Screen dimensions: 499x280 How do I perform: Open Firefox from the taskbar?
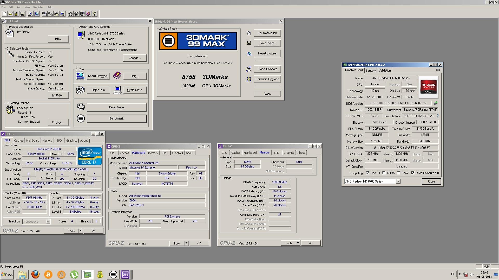[x=35, y=274]
